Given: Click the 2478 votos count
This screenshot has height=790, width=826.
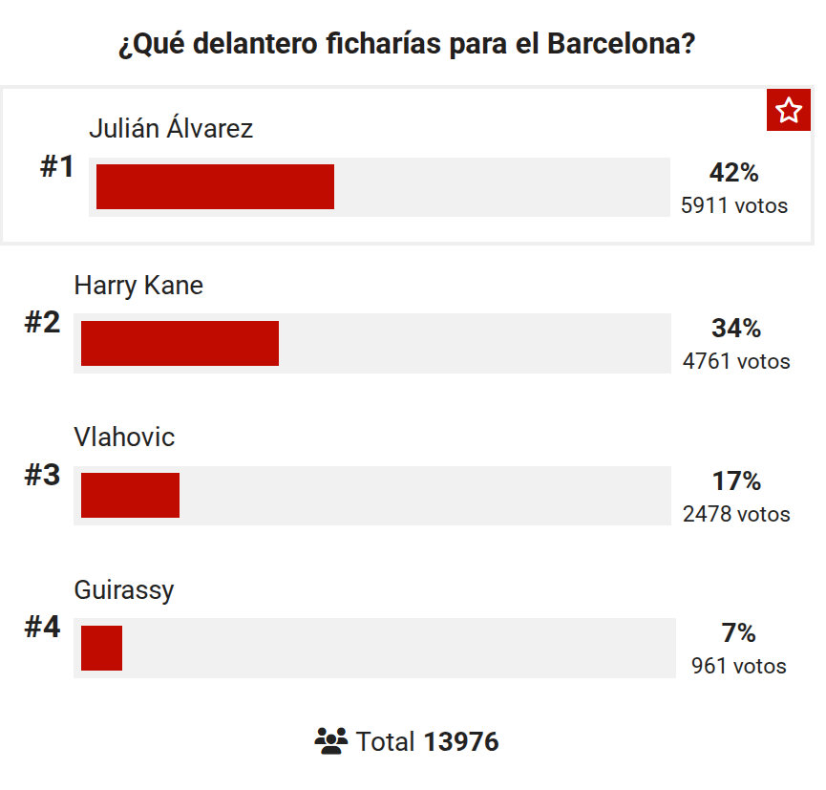Looking at the screenshot, I should point(736,514).
